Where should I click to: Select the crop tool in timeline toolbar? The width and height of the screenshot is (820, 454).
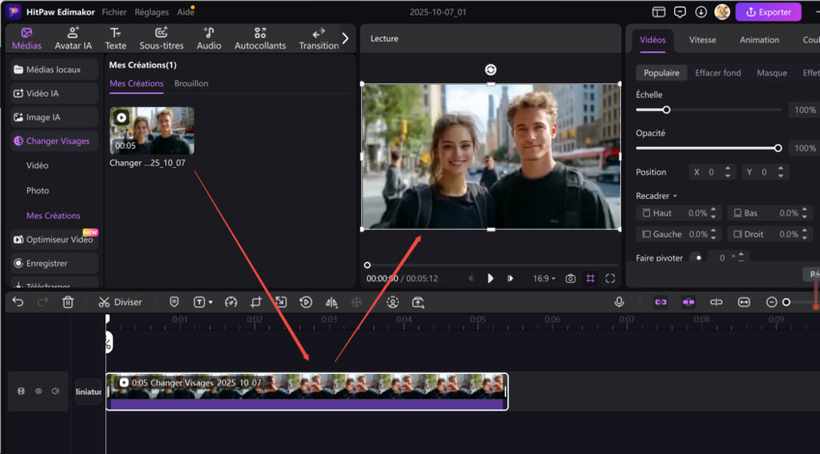pos(256,302)
